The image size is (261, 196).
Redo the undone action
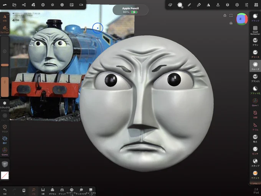tap(14, 191)
